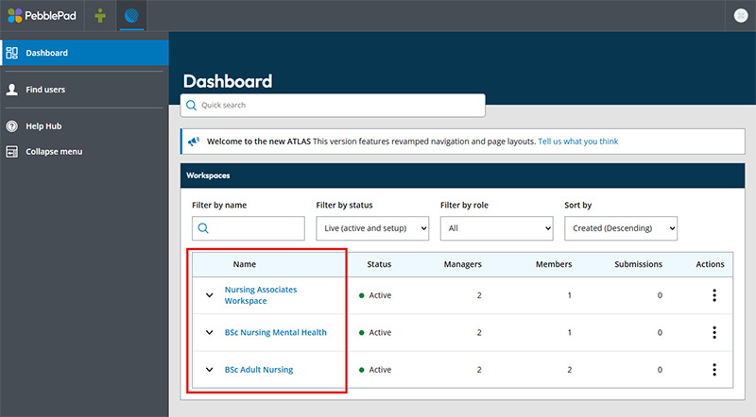Expand the BSc Adult Nursing row
756x417 pixels.
coord(209,369)
